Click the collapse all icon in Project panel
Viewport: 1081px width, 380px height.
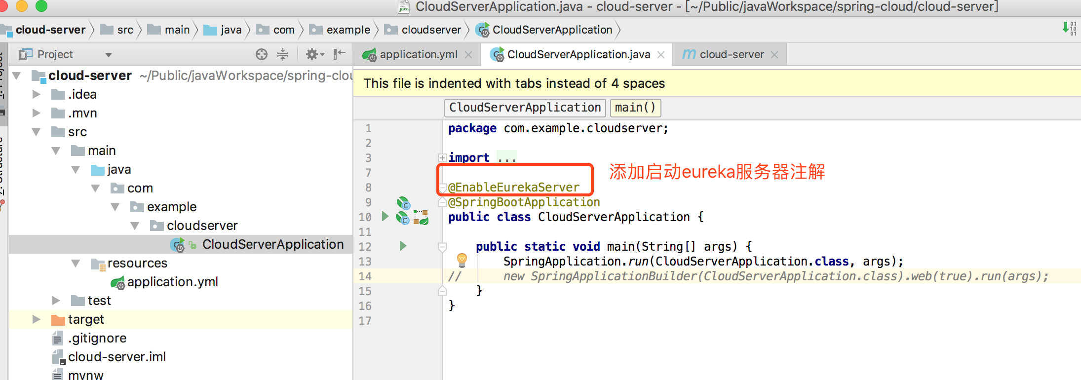click(283, 54)
